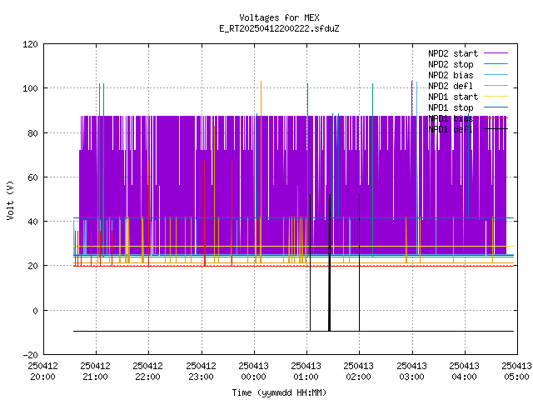Image resolution: width=533 pixels, height=400 pixels.
Task: Select the filename E_RT20250412200222.sfduZ subtitle
Action: (279, 28)
